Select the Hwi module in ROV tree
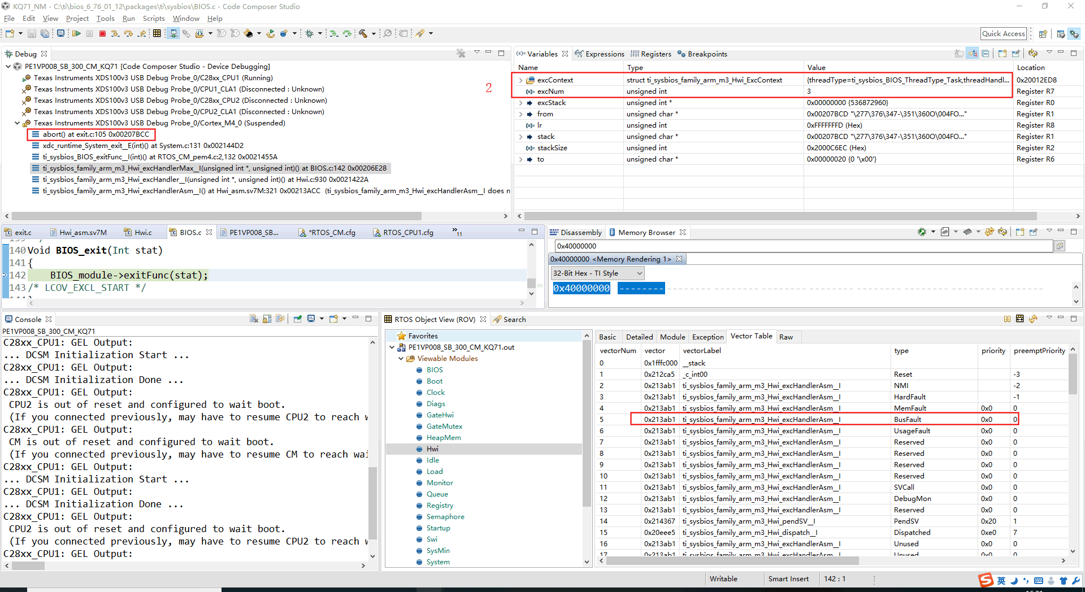The image size is (1085, 592). [433, 449]
